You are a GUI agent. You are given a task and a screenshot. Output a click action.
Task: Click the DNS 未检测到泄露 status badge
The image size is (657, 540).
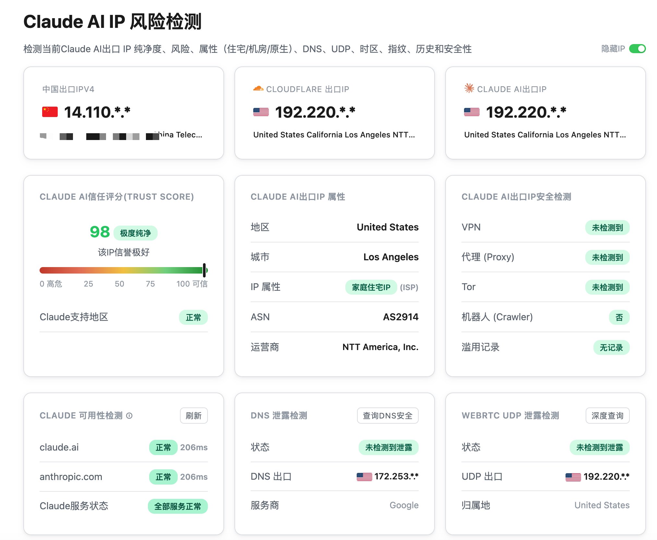(388, 447)
